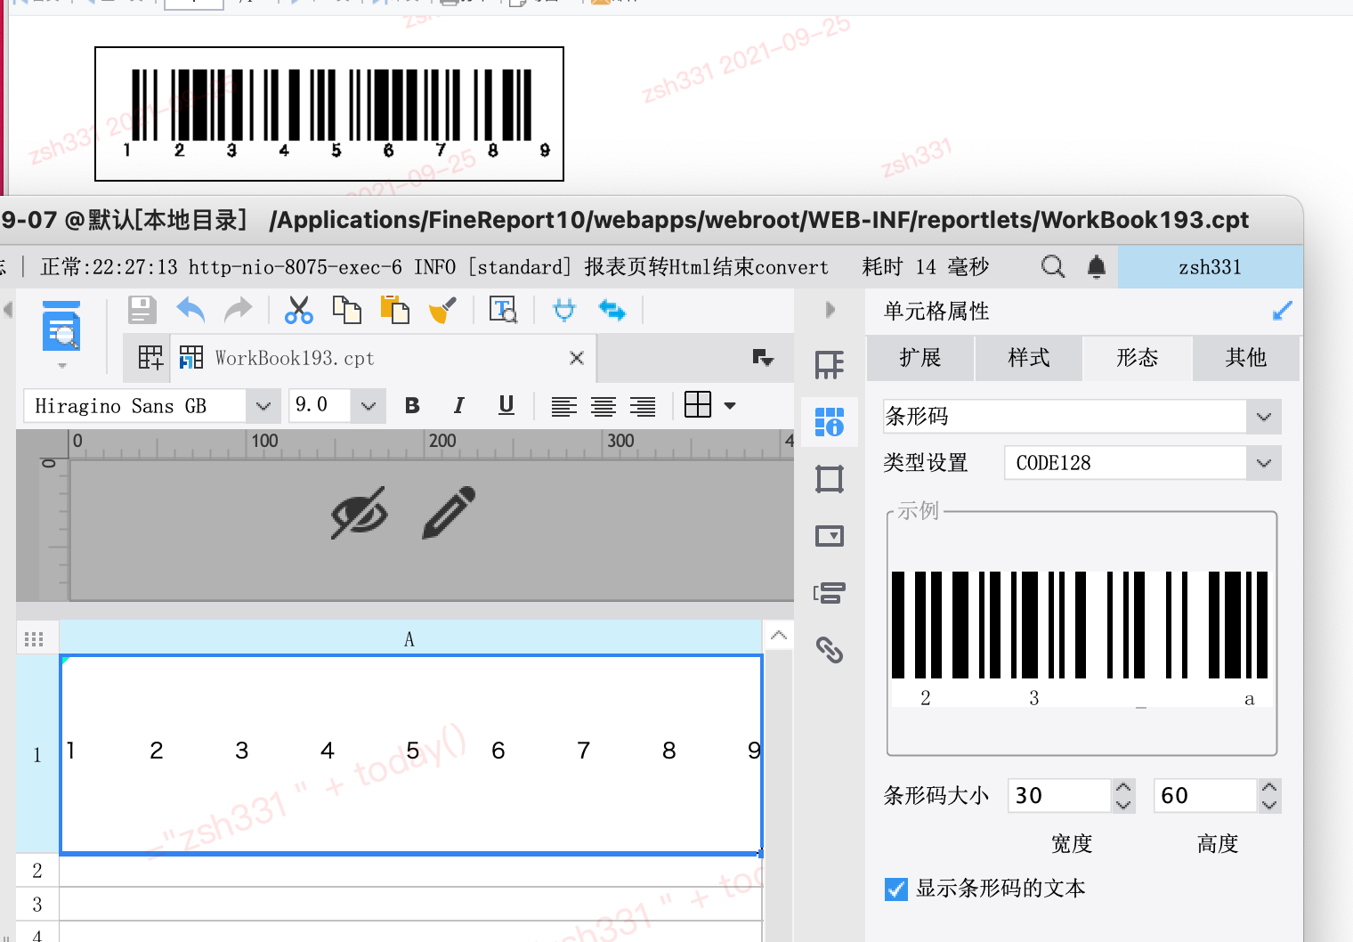Open floating element sidebar icon
1353x942 pixels.
pos(830,479)
